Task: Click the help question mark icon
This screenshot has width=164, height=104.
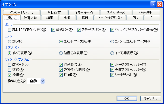Action: coord(153,5)
